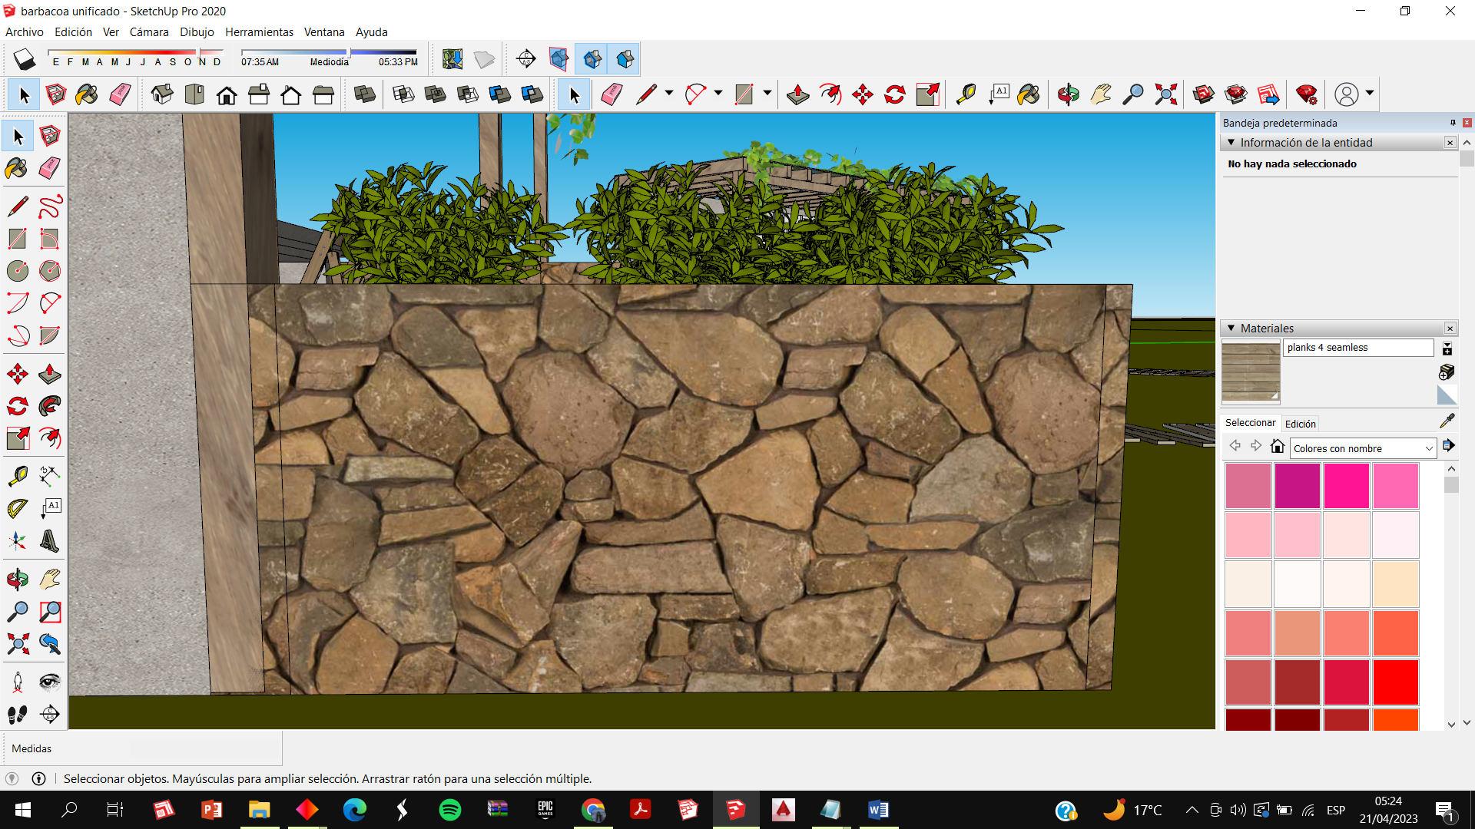The width and height of the screenshot is (1475, 829).
Task: Pick the Sample Paint eyedropper icon
Action: 1447,421
